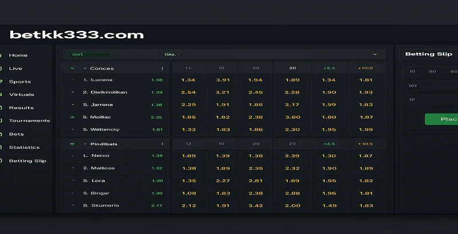
Task: Open the dropdown arrow at filter bar's right end
Action: 375,54
